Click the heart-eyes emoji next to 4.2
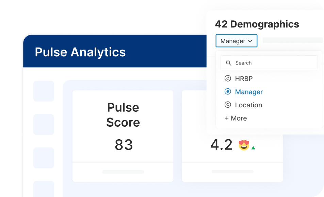324x197 pixels. click(x=244, y=145)
